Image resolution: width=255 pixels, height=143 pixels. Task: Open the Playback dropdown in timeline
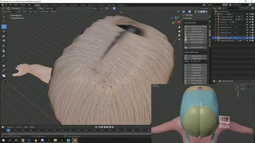tap(11, 127)
